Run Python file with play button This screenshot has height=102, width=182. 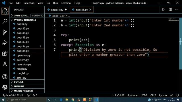tap(164, 10)
